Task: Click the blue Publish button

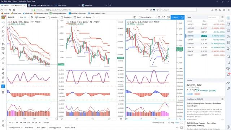Action: [175, 17]
